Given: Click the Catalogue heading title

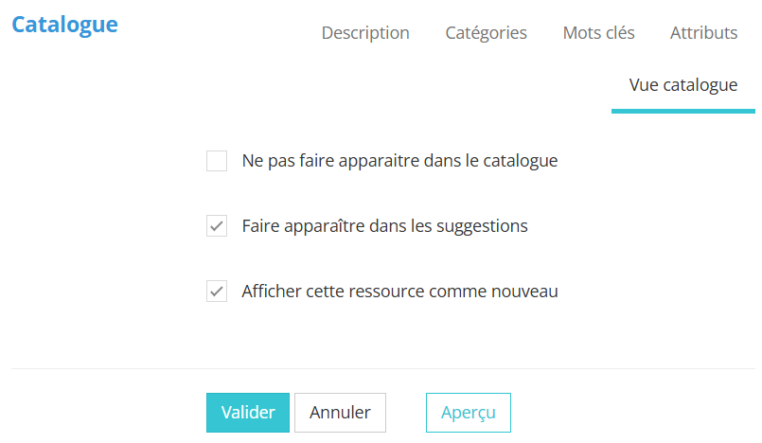Looking at the screenshot, I should point(64,25).
